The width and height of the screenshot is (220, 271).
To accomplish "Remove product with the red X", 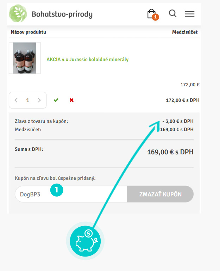I will click(71, 100).
